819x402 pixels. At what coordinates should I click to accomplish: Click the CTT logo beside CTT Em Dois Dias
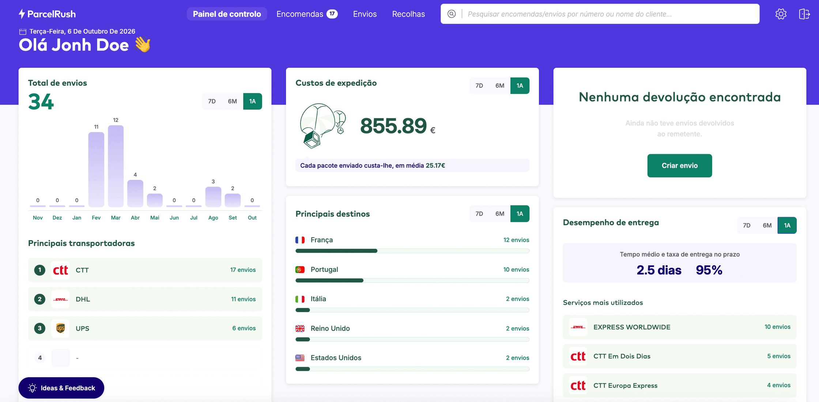click(x=578, y=356)
